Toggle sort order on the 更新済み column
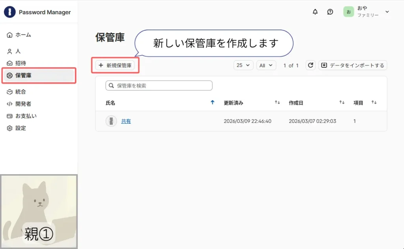Screen dimensions: 404x249 (277, 102)
